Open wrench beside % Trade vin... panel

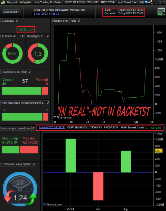[x=23, y=36]
